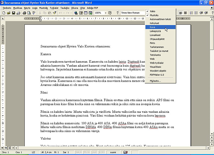This screenshot has width=214, height=155.
Task: Click the Save floppy disk icon
Action: 13,13
